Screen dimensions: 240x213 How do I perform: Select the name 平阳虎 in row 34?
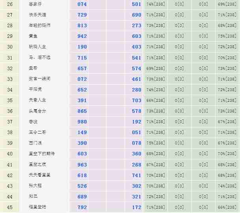pos(35,90)
